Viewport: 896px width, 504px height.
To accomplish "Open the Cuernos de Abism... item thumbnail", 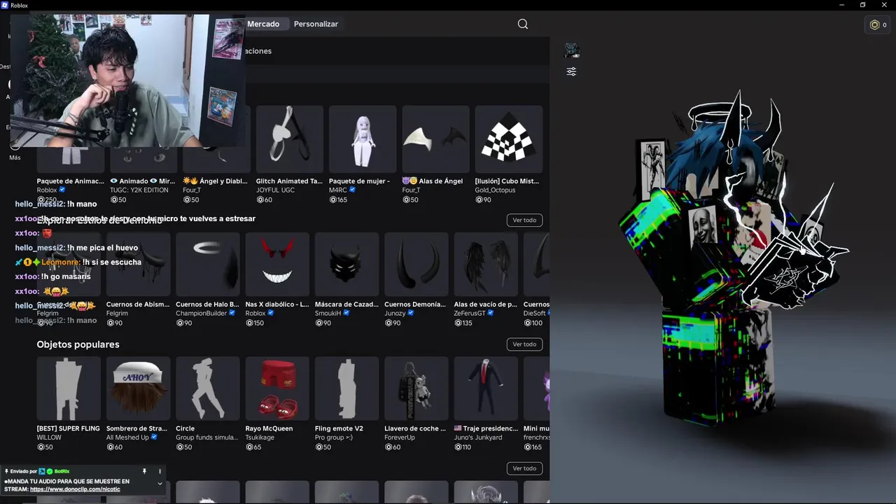I will click(x=138, y=265).
